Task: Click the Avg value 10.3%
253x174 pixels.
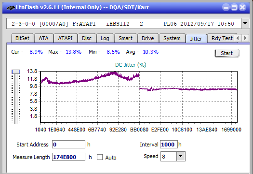Action: tap(151, 52)
